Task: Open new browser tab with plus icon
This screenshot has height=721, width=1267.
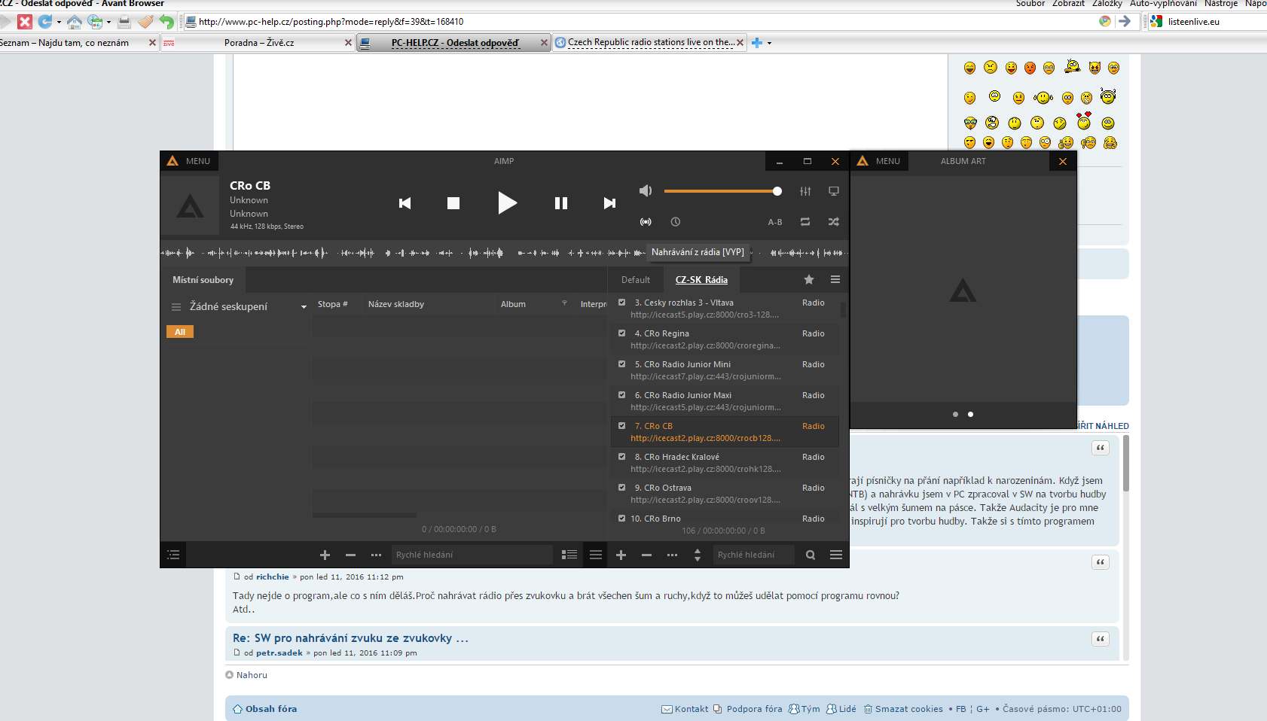Action: 757,43
